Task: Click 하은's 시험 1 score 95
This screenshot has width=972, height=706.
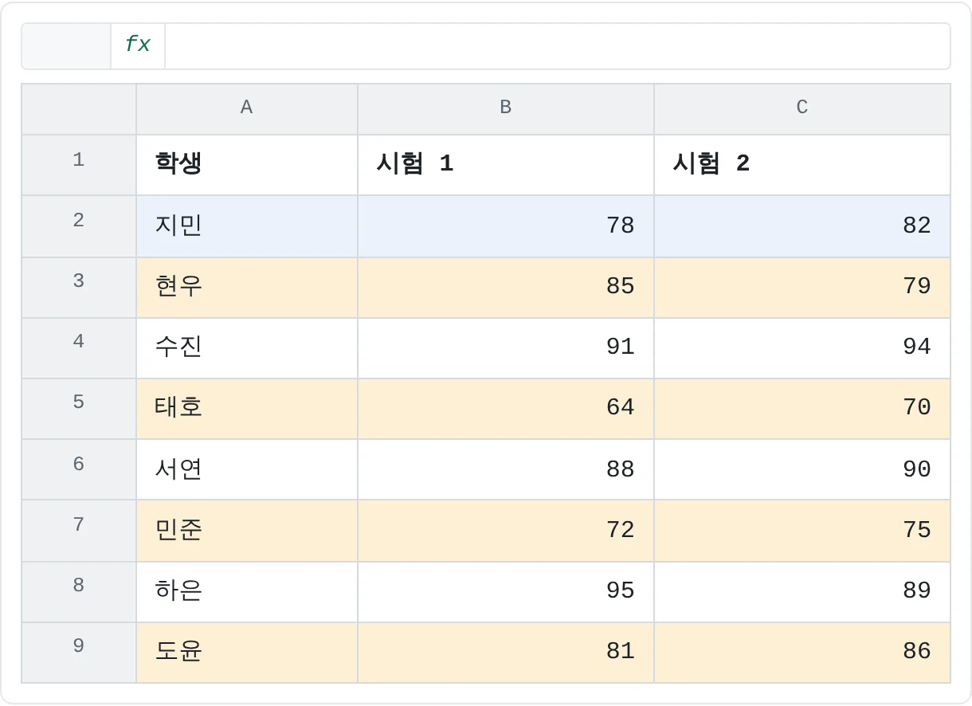Action: 506,592
